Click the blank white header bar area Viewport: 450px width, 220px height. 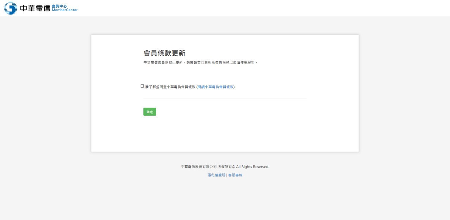[x=246, y=8]
